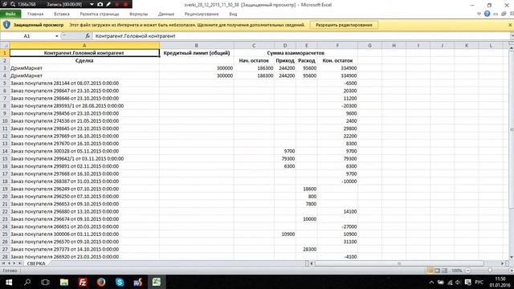The width and height of the screenshot is (514, 289).
Task: Open Firefox from taskbar
Action: click(101, 282)
